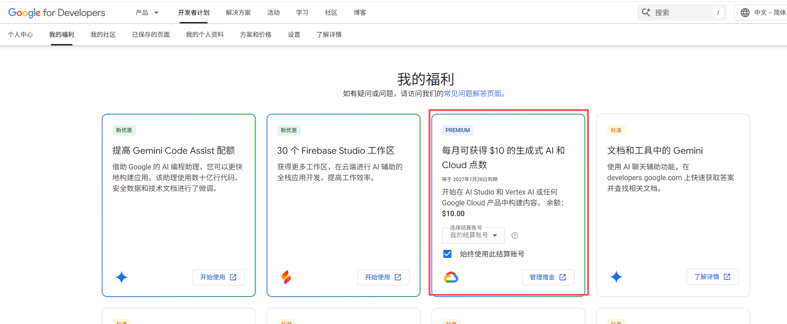Click the Firebase Studio flame icon

pyautogui.click(x=286, y=277)
